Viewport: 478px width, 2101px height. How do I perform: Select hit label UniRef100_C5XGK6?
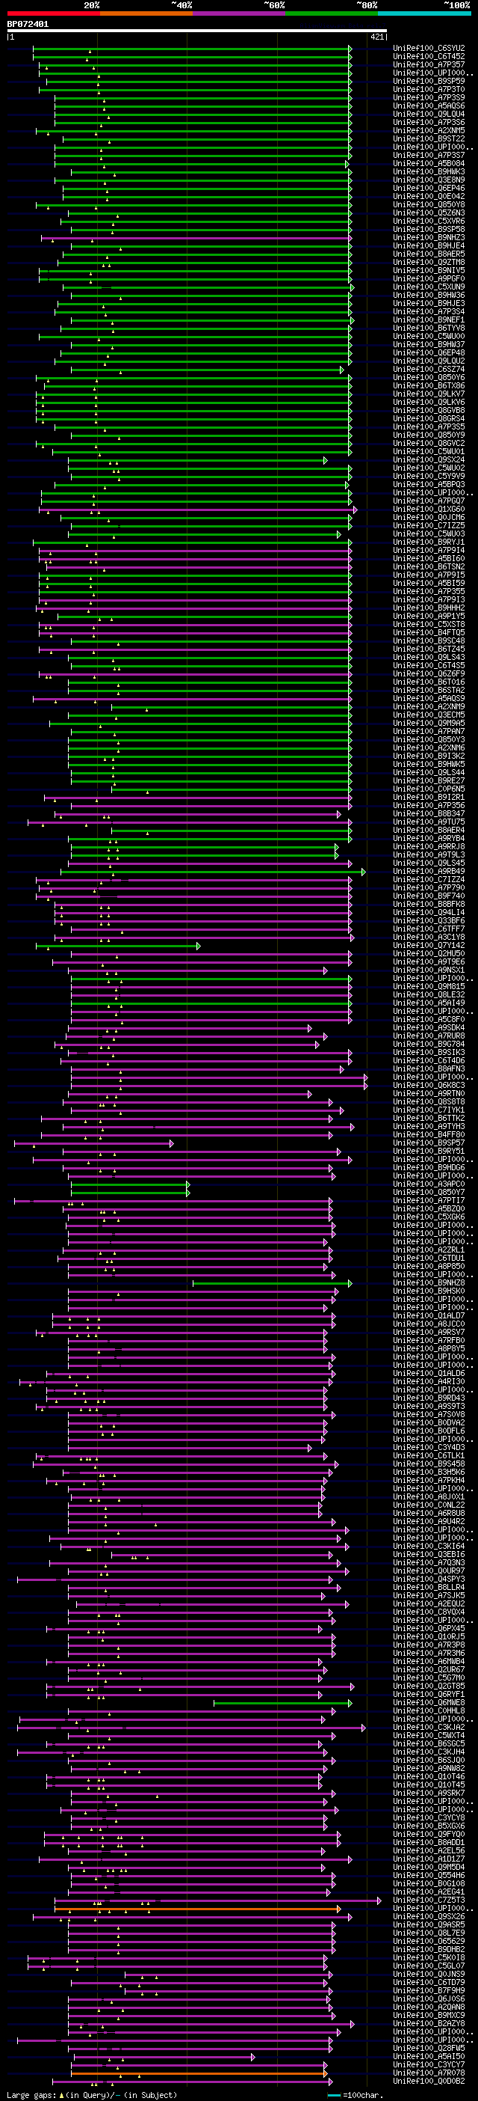429,1217
